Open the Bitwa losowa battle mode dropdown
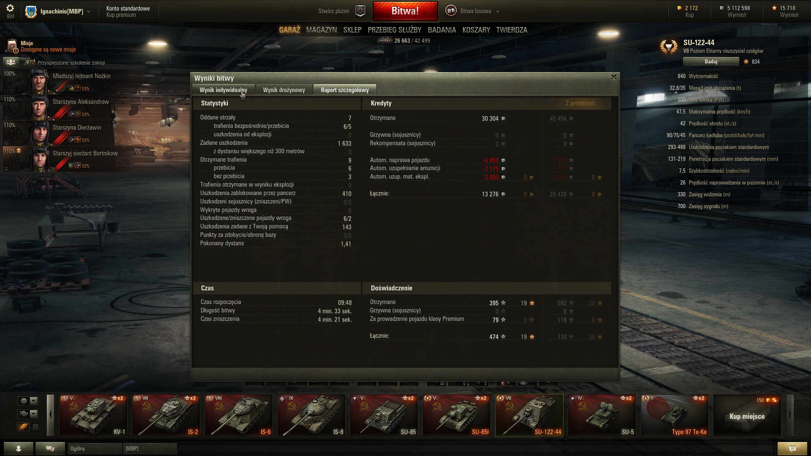811x456 pixels. (473, 11)
